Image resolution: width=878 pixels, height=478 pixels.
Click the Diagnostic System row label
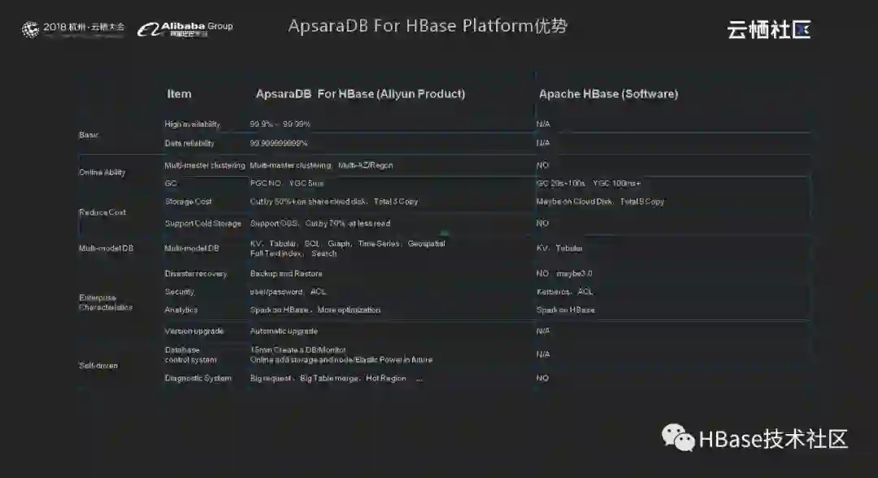point(198,378)
